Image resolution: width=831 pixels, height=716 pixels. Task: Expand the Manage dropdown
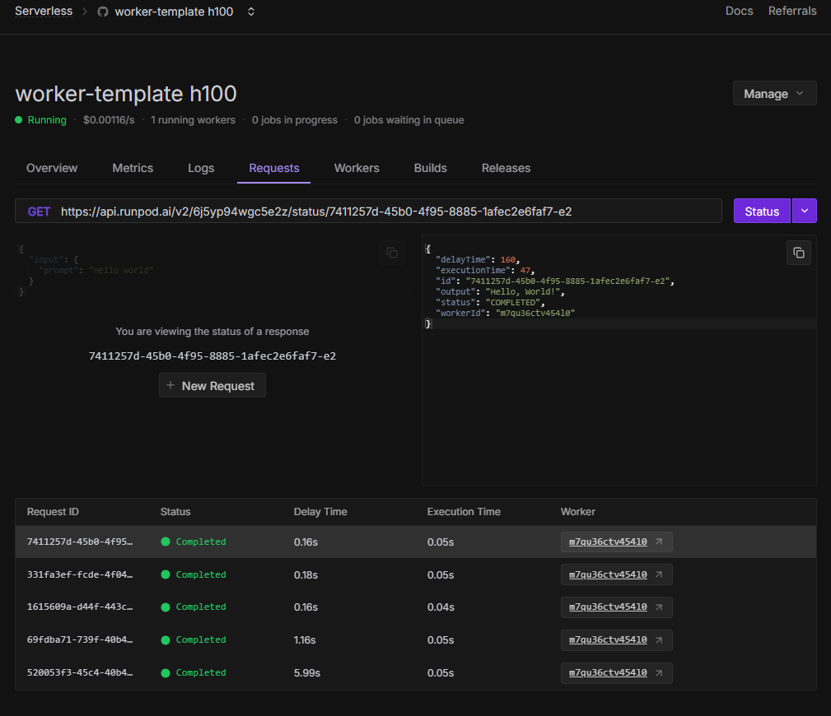click(x=774, y=94)
